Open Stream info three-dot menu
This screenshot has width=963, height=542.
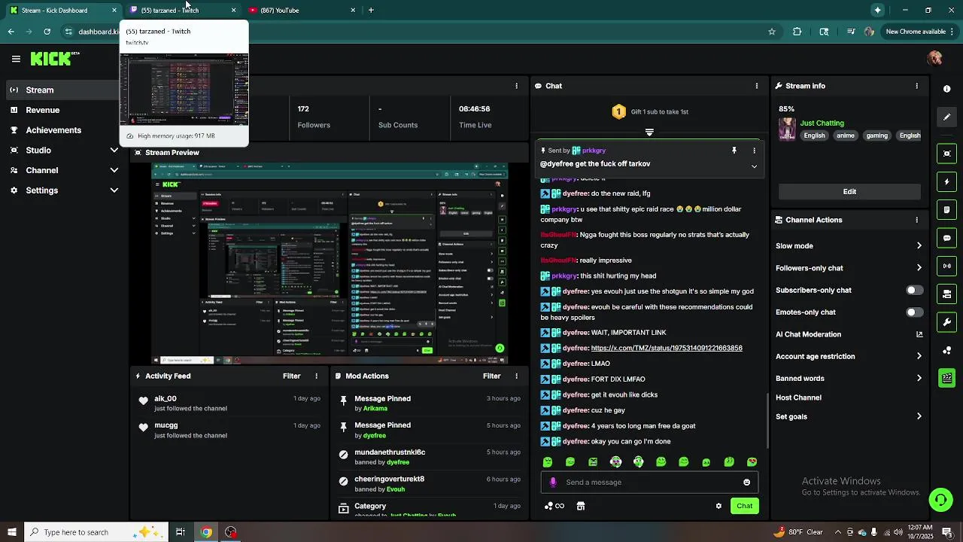coord(916,86)
